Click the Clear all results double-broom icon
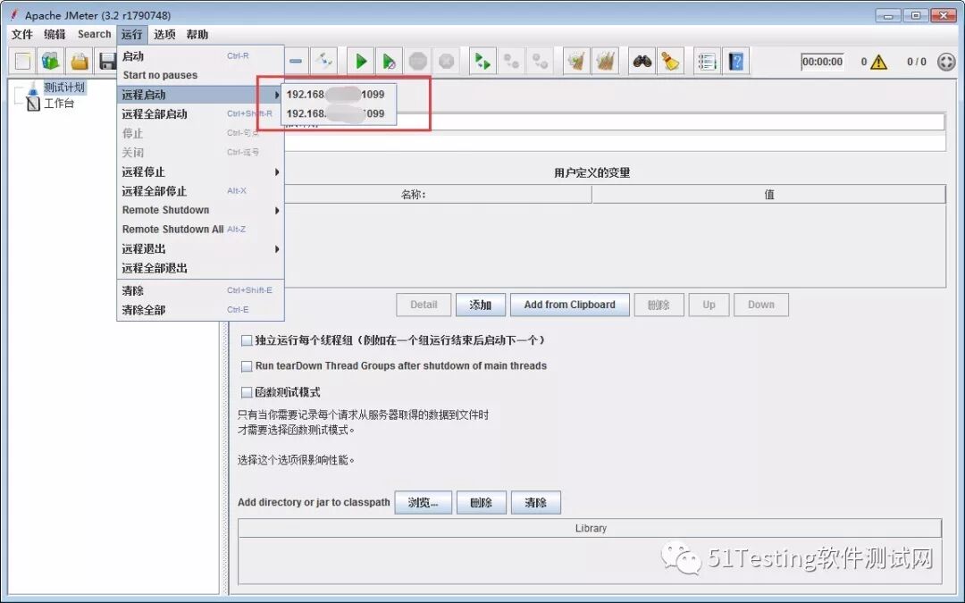965x603 pixels. pyautogui.click(x=605, y=61)
